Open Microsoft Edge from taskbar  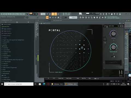point(44,84)
